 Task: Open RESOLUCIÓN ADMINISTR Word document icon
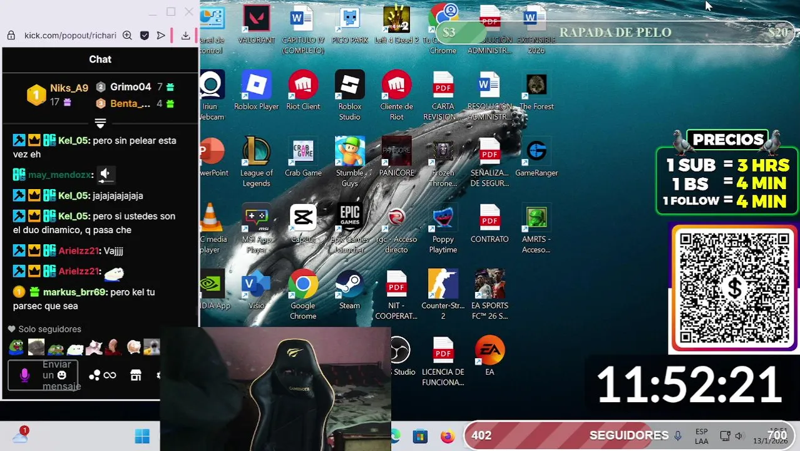tap(490, 96)
